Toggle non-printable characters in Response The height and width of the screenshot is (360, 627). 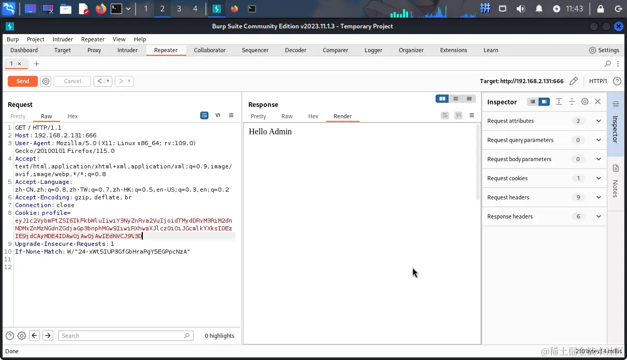point(458,115)
